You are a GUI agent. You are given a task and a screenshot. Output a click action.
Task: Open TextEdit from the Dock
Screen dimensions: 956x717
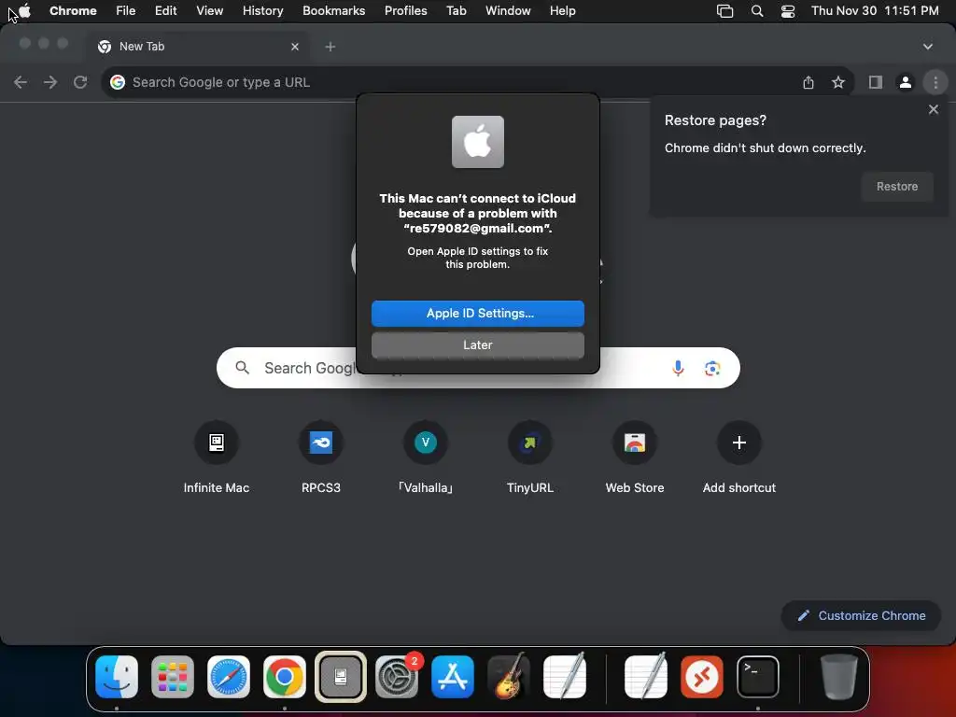[565, 677]
